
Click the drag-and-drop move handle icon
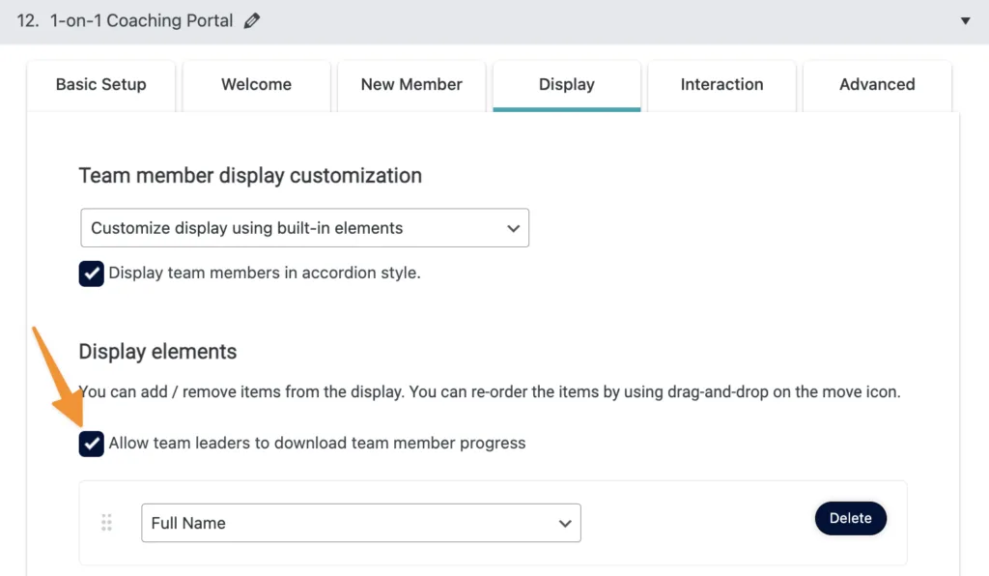pos(106,523)
